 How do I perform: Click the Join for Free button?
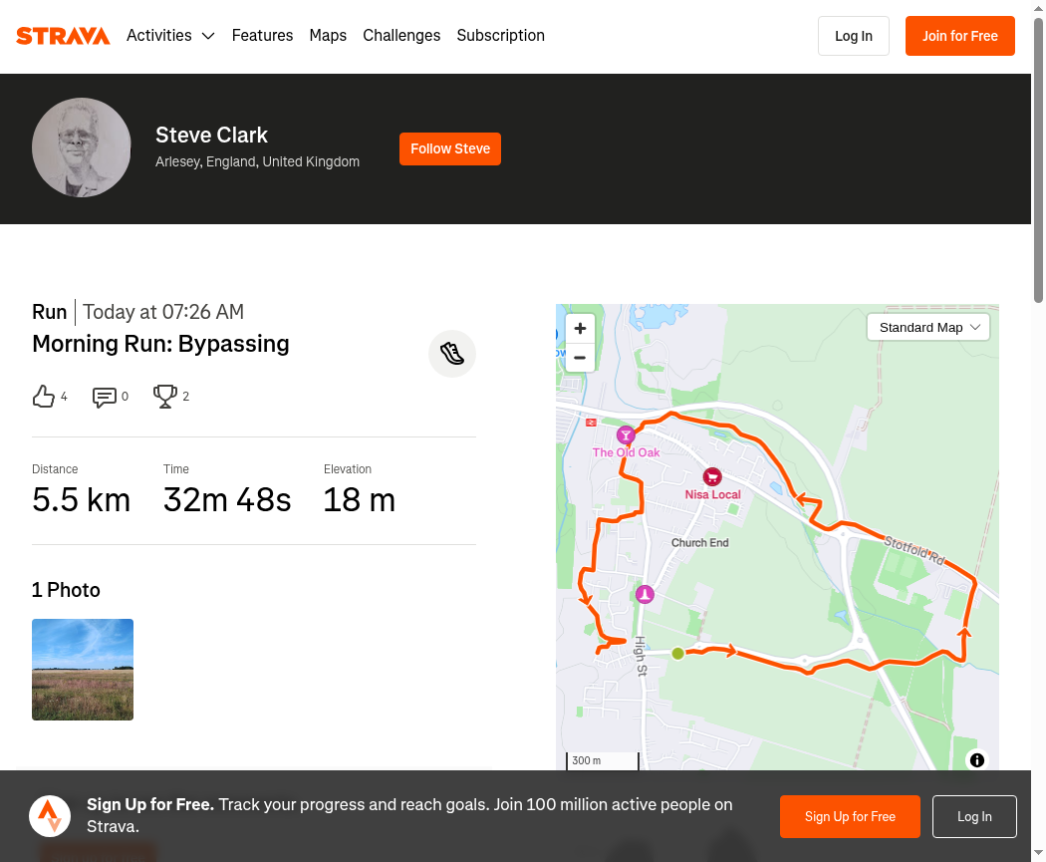coord(959,36)
